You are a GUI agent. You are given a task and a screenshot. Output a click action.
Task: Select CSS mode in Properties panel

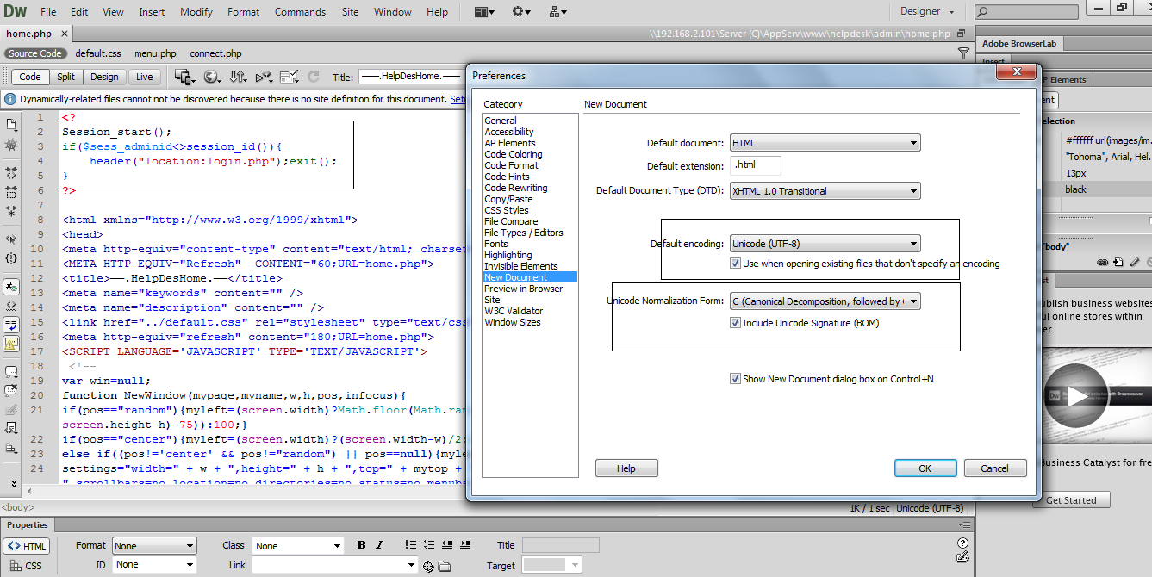27,566
